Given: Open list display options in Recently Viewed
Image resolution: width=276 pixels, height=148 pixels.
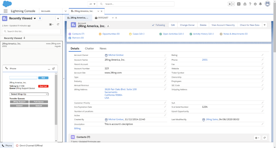Looking at the screenshot, I should point(51,24).
